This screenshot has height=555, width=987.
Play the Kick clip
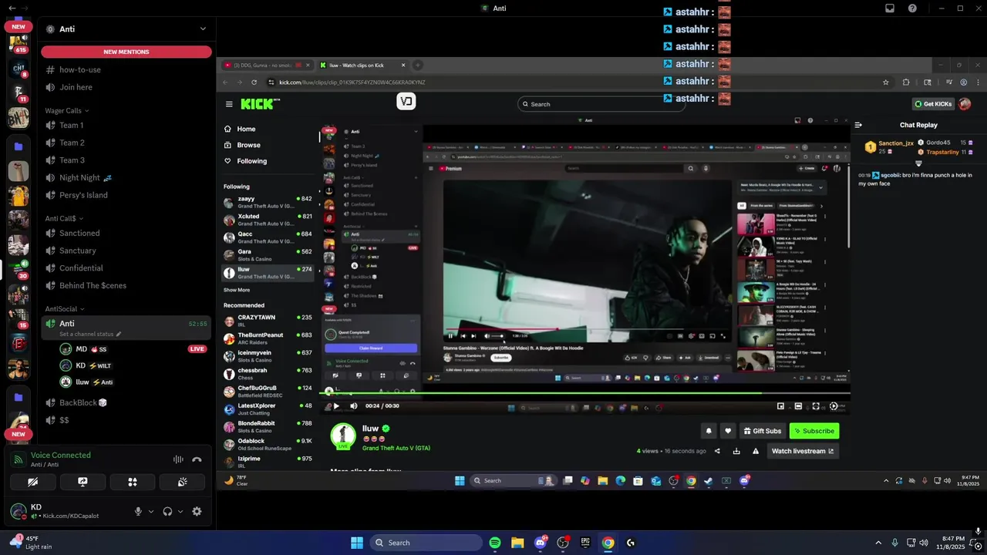(335, 406)
